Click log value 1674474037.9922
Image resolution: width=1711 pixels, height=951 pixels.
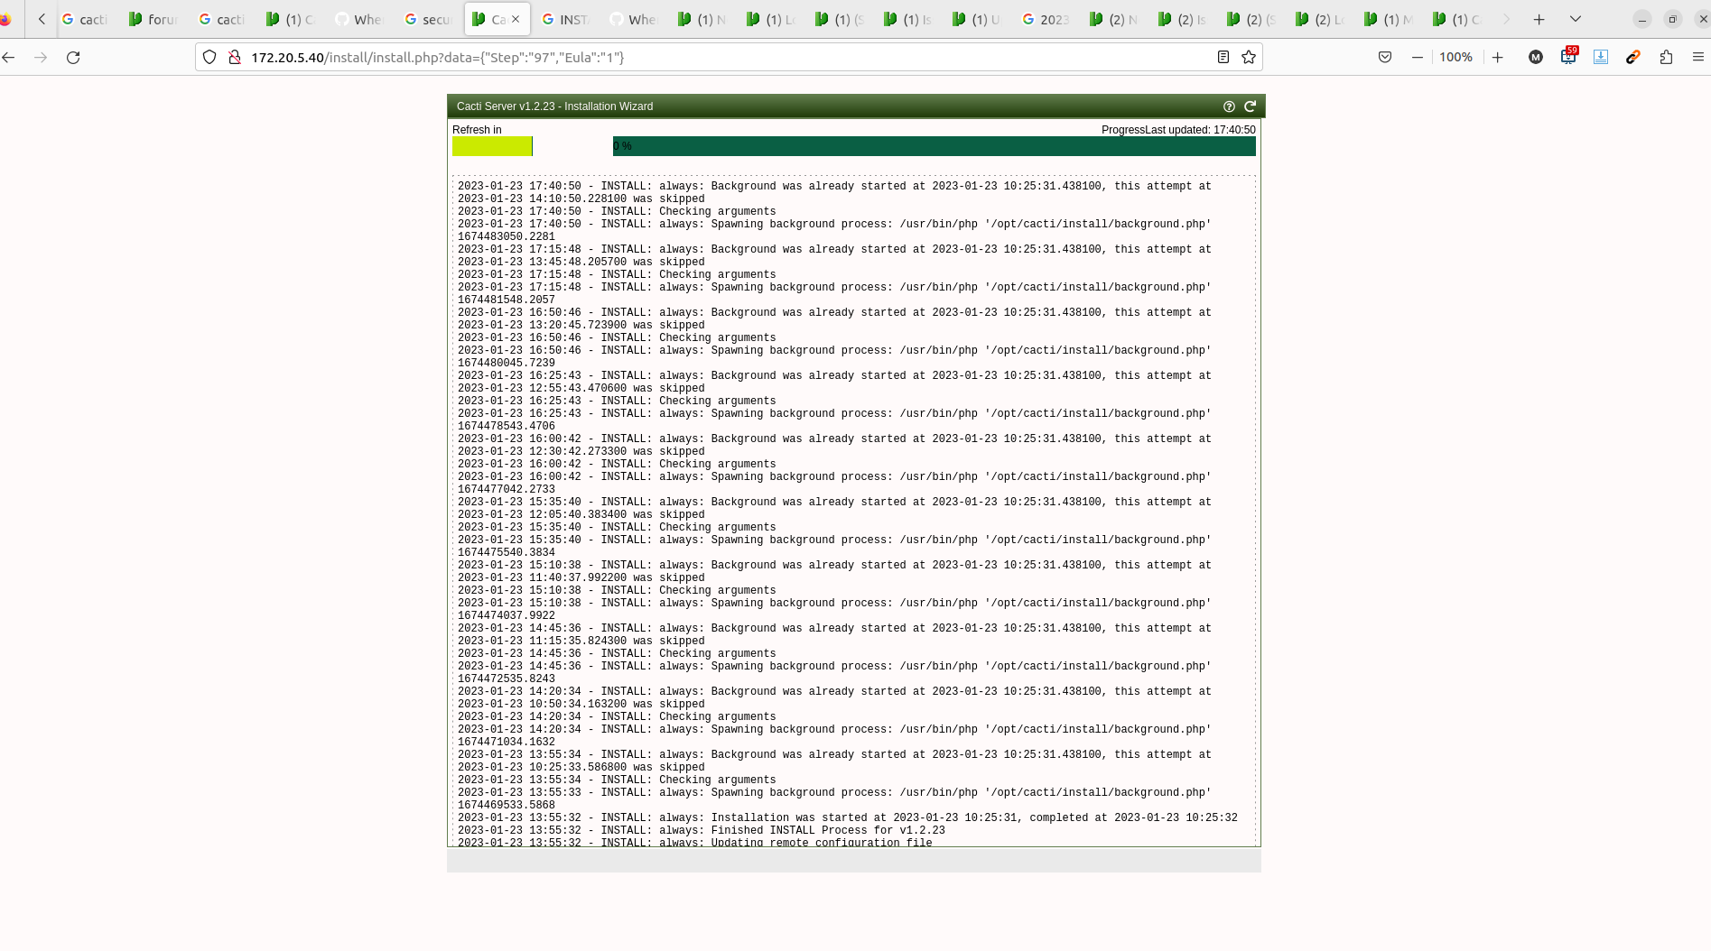(507, 615)
